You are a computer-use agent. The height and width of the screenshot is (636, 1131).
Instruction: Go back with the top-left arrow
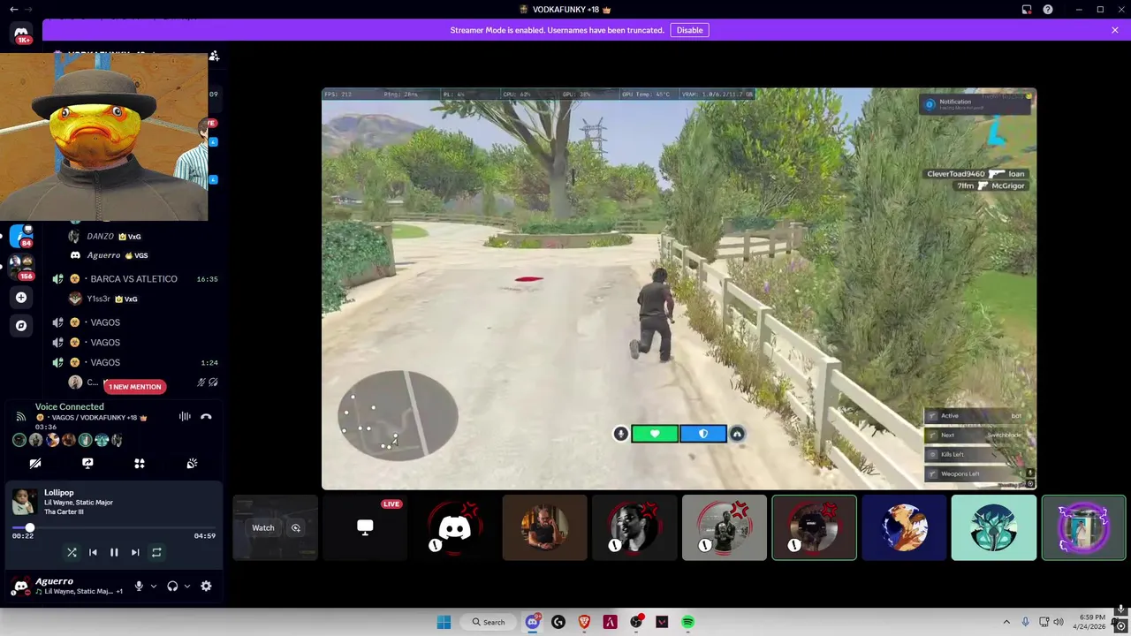click(x=13, y=9)
